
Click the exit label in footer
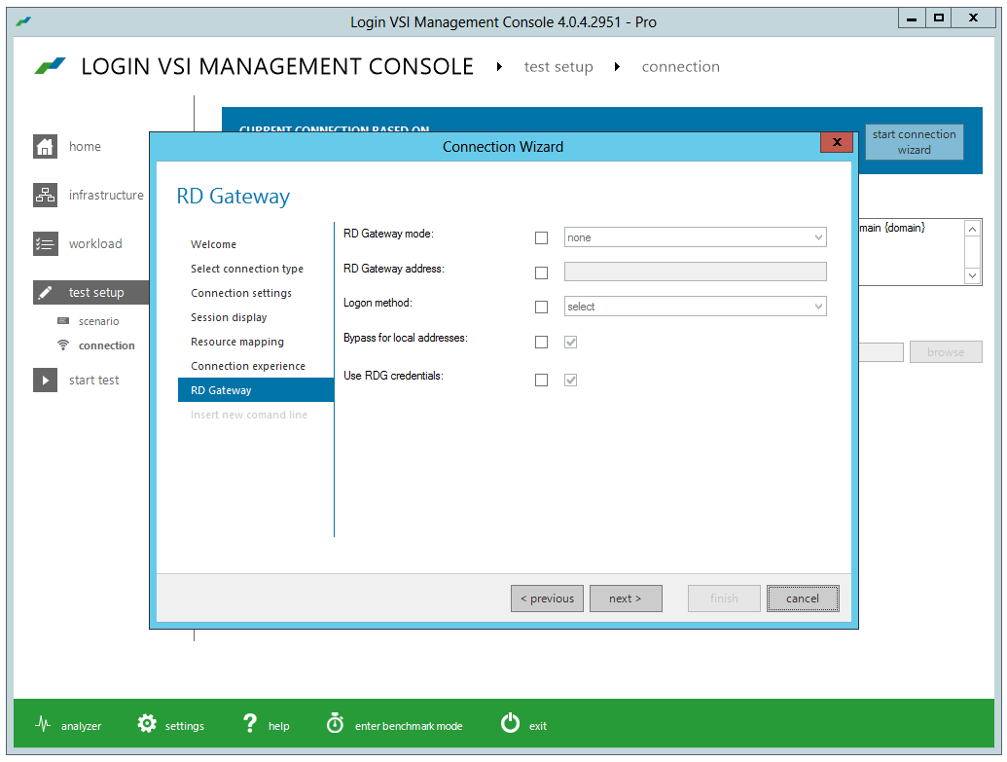(x=537, y=726)
